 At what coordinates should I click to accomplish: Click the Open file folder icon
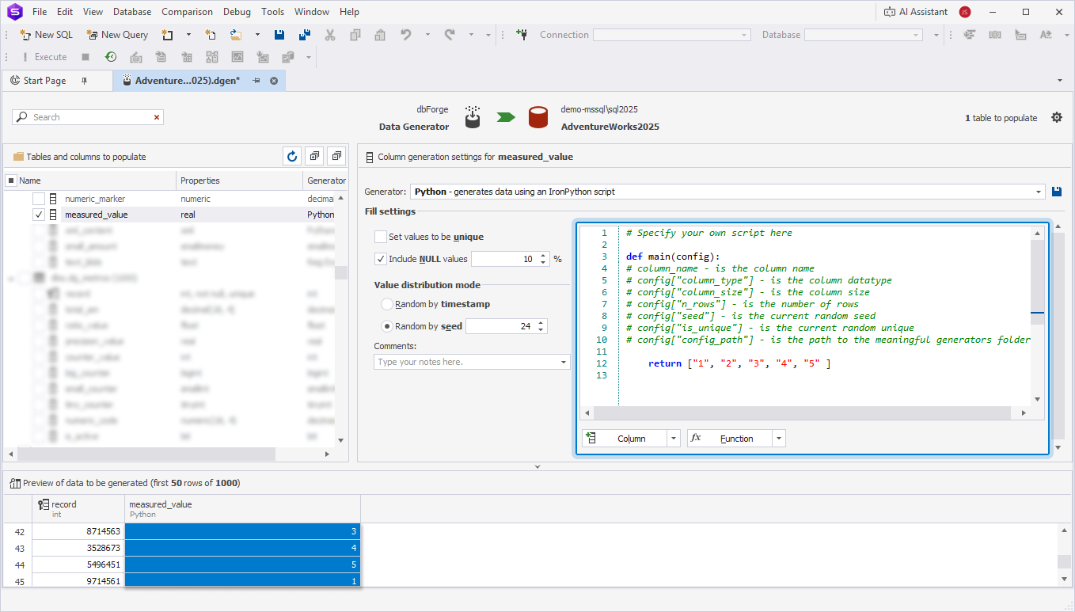[236, 35]
